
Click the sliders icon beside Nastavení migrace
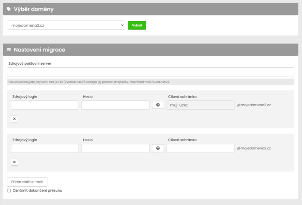pyautogui.click(x=9, y=50)
